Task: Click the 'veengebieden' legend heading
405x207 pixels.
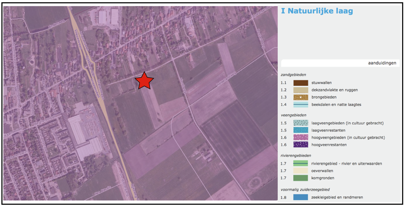Action: (293, 115)
